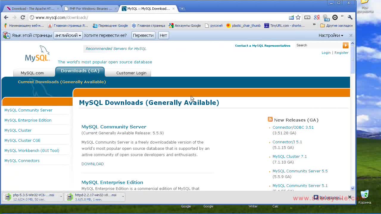Select the 'MySQL.com' site tab
The height and width of the screenshot is (214, 381).
point(32,73)
